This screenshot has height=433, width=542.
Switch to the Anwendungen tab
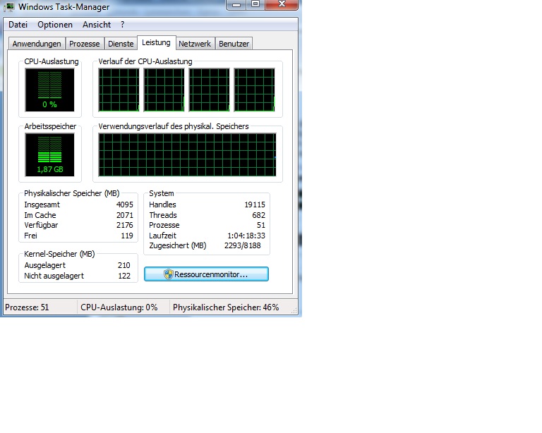click(37, 44)
